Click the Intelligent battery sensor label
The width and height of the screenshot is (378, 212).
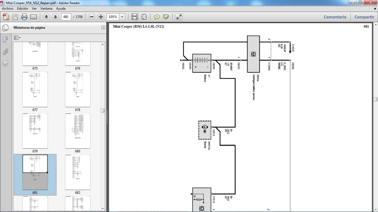pyautogui.click(x=254, y=87)
